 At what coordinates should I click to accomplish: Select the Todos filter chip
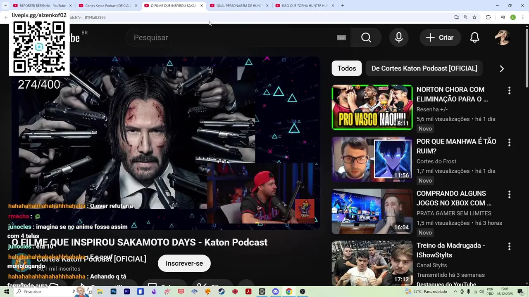point(346,68)
